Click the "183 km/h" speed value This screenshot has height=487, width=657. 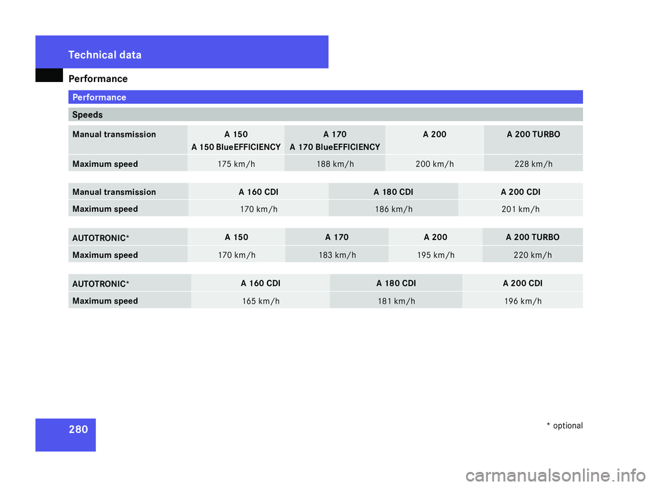pyautogui.click(x=337, y=255)
